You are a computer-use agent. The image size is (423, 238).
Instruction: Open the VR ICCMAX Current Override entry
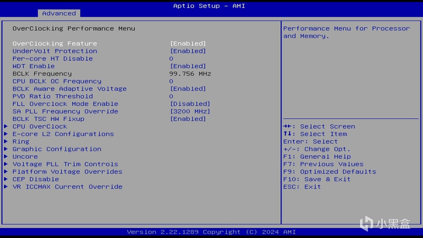click(67, 187)
